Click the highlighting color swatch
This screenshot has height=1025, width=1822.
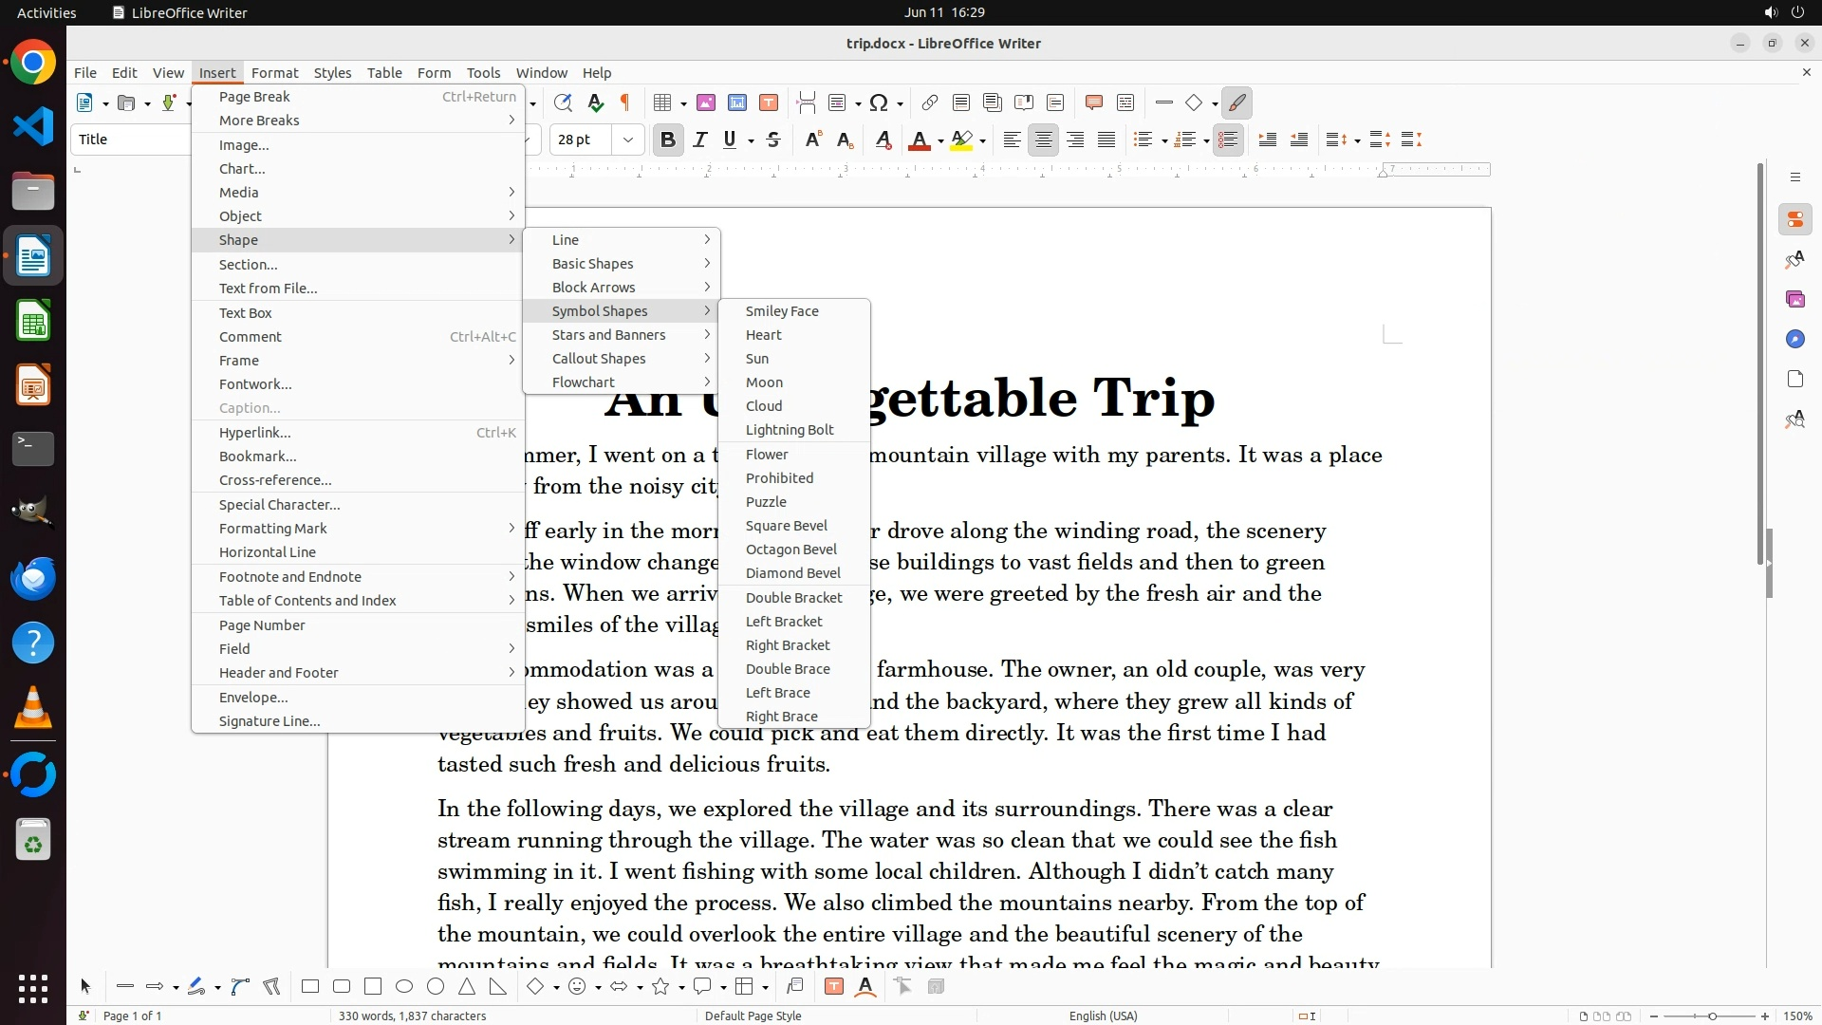pos(961,140)
